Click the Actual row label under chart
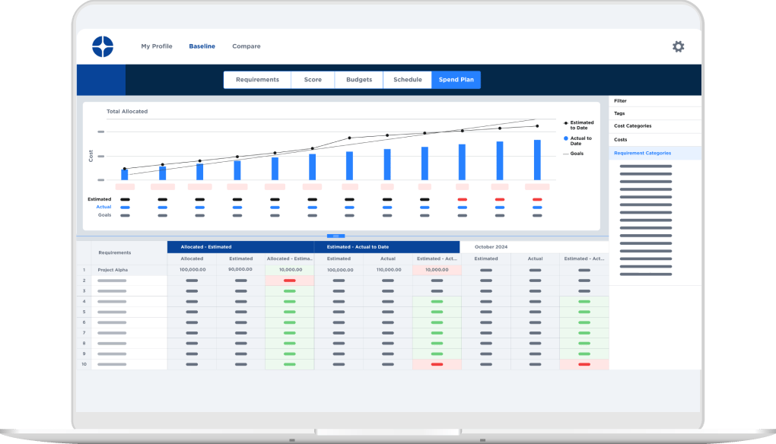Image resolution: width=776 pixels, height=444 pixels. point(103,207)
